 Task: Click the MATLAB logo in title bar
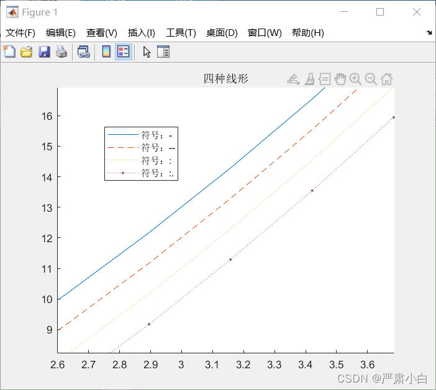coord(12,12)
